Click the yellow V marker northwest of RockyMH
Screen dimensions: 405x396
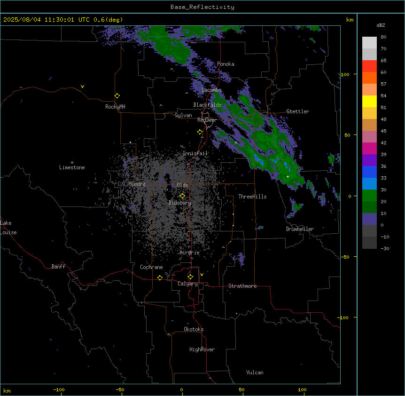[82, 87]
